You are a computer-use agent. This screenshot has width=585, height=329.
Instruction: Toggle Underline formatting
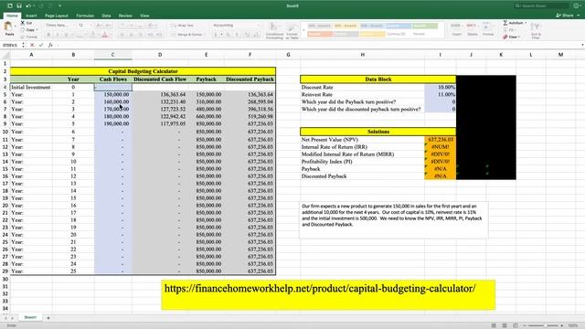coord(67,35)
